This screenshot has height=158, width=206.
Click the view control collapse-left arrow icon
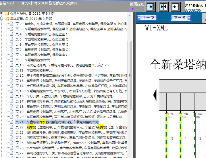click(176, 7)
